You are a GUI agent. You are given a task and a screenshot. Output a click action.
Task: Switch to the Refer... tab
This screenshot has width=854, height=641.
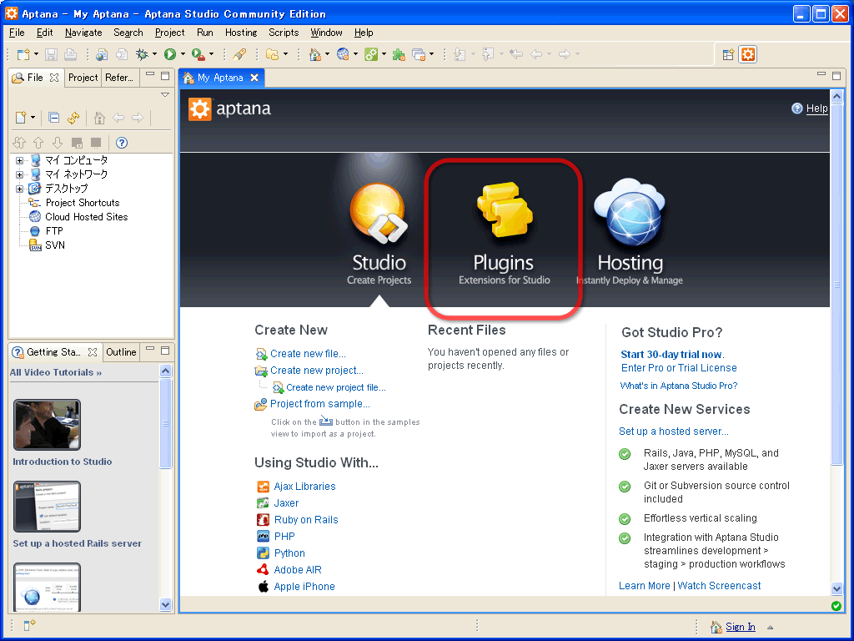pos(119,78)
